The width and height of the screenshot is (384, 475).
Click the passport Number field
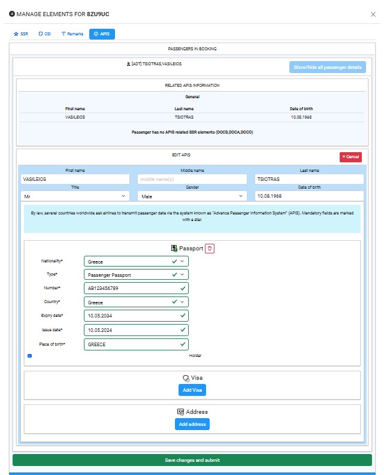coord(136,288)
